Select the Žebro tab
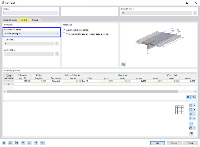 (x=24, y=20)
